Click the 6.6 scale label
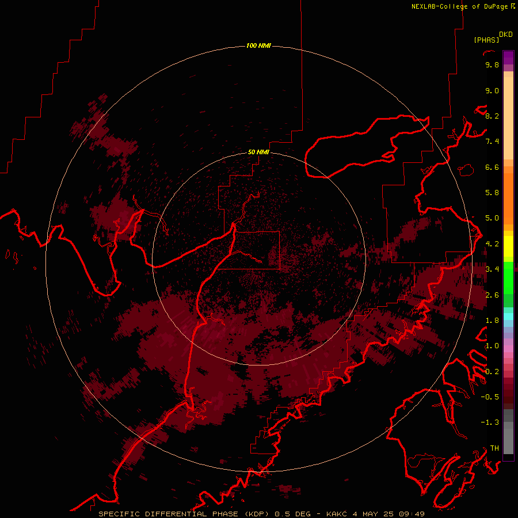This screenshot has width=518, height=518. coord(492,167)
